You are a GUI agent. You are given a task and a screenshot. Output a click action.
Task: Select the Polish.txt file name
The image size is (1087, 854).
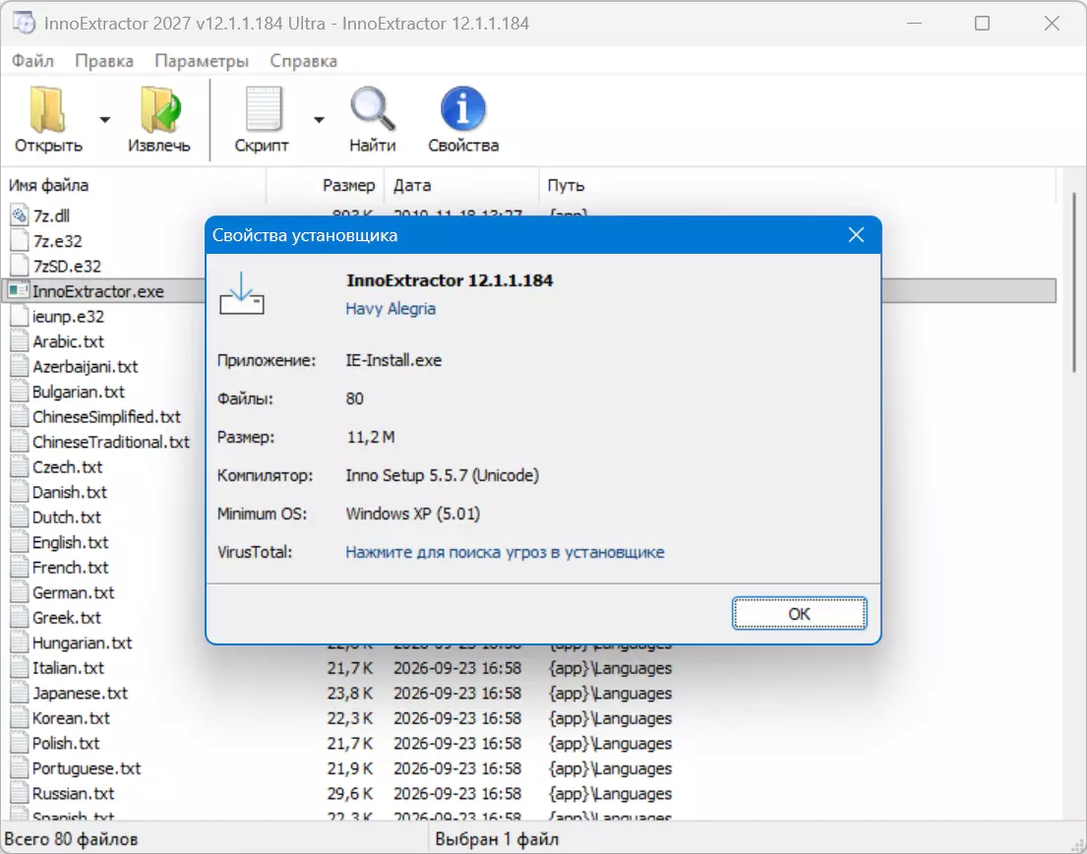point(66,743)
